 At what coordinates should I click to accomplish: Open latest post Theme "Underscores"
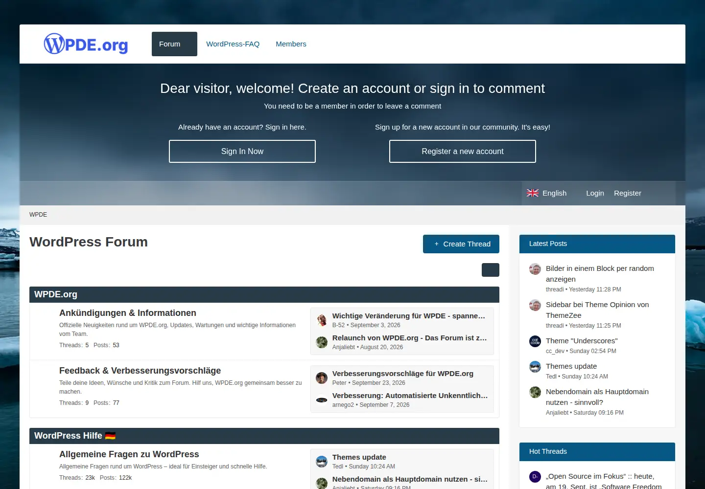pos(582,341)
